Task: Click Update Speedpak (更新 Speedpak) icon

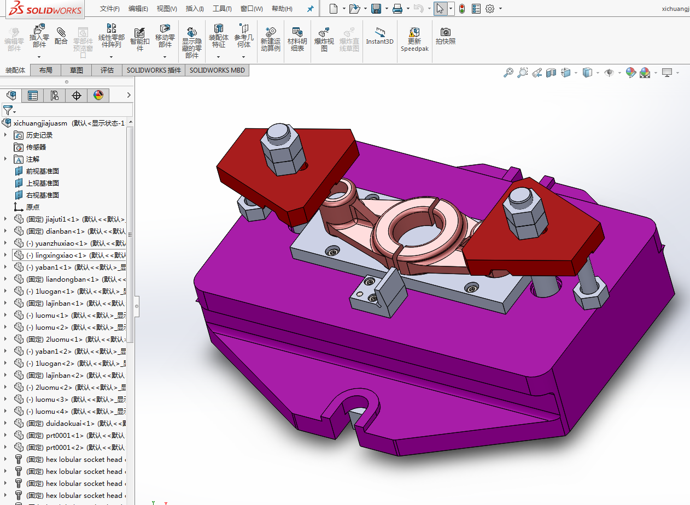Action: pyautogui.click(x=414, y=33)
